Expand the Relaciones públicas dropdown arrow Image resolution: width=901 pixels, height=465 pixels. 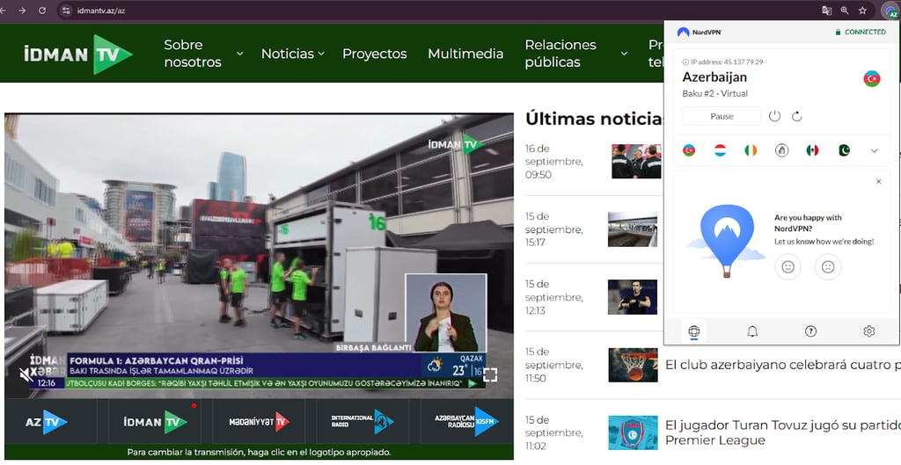tap(624, 54)
